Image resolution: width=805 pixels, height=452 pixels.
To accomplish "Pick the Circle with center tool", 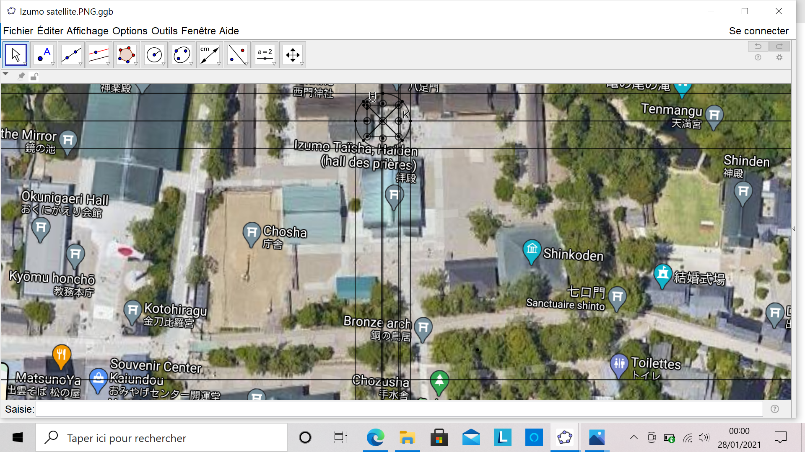I will (x=154, y=55).
